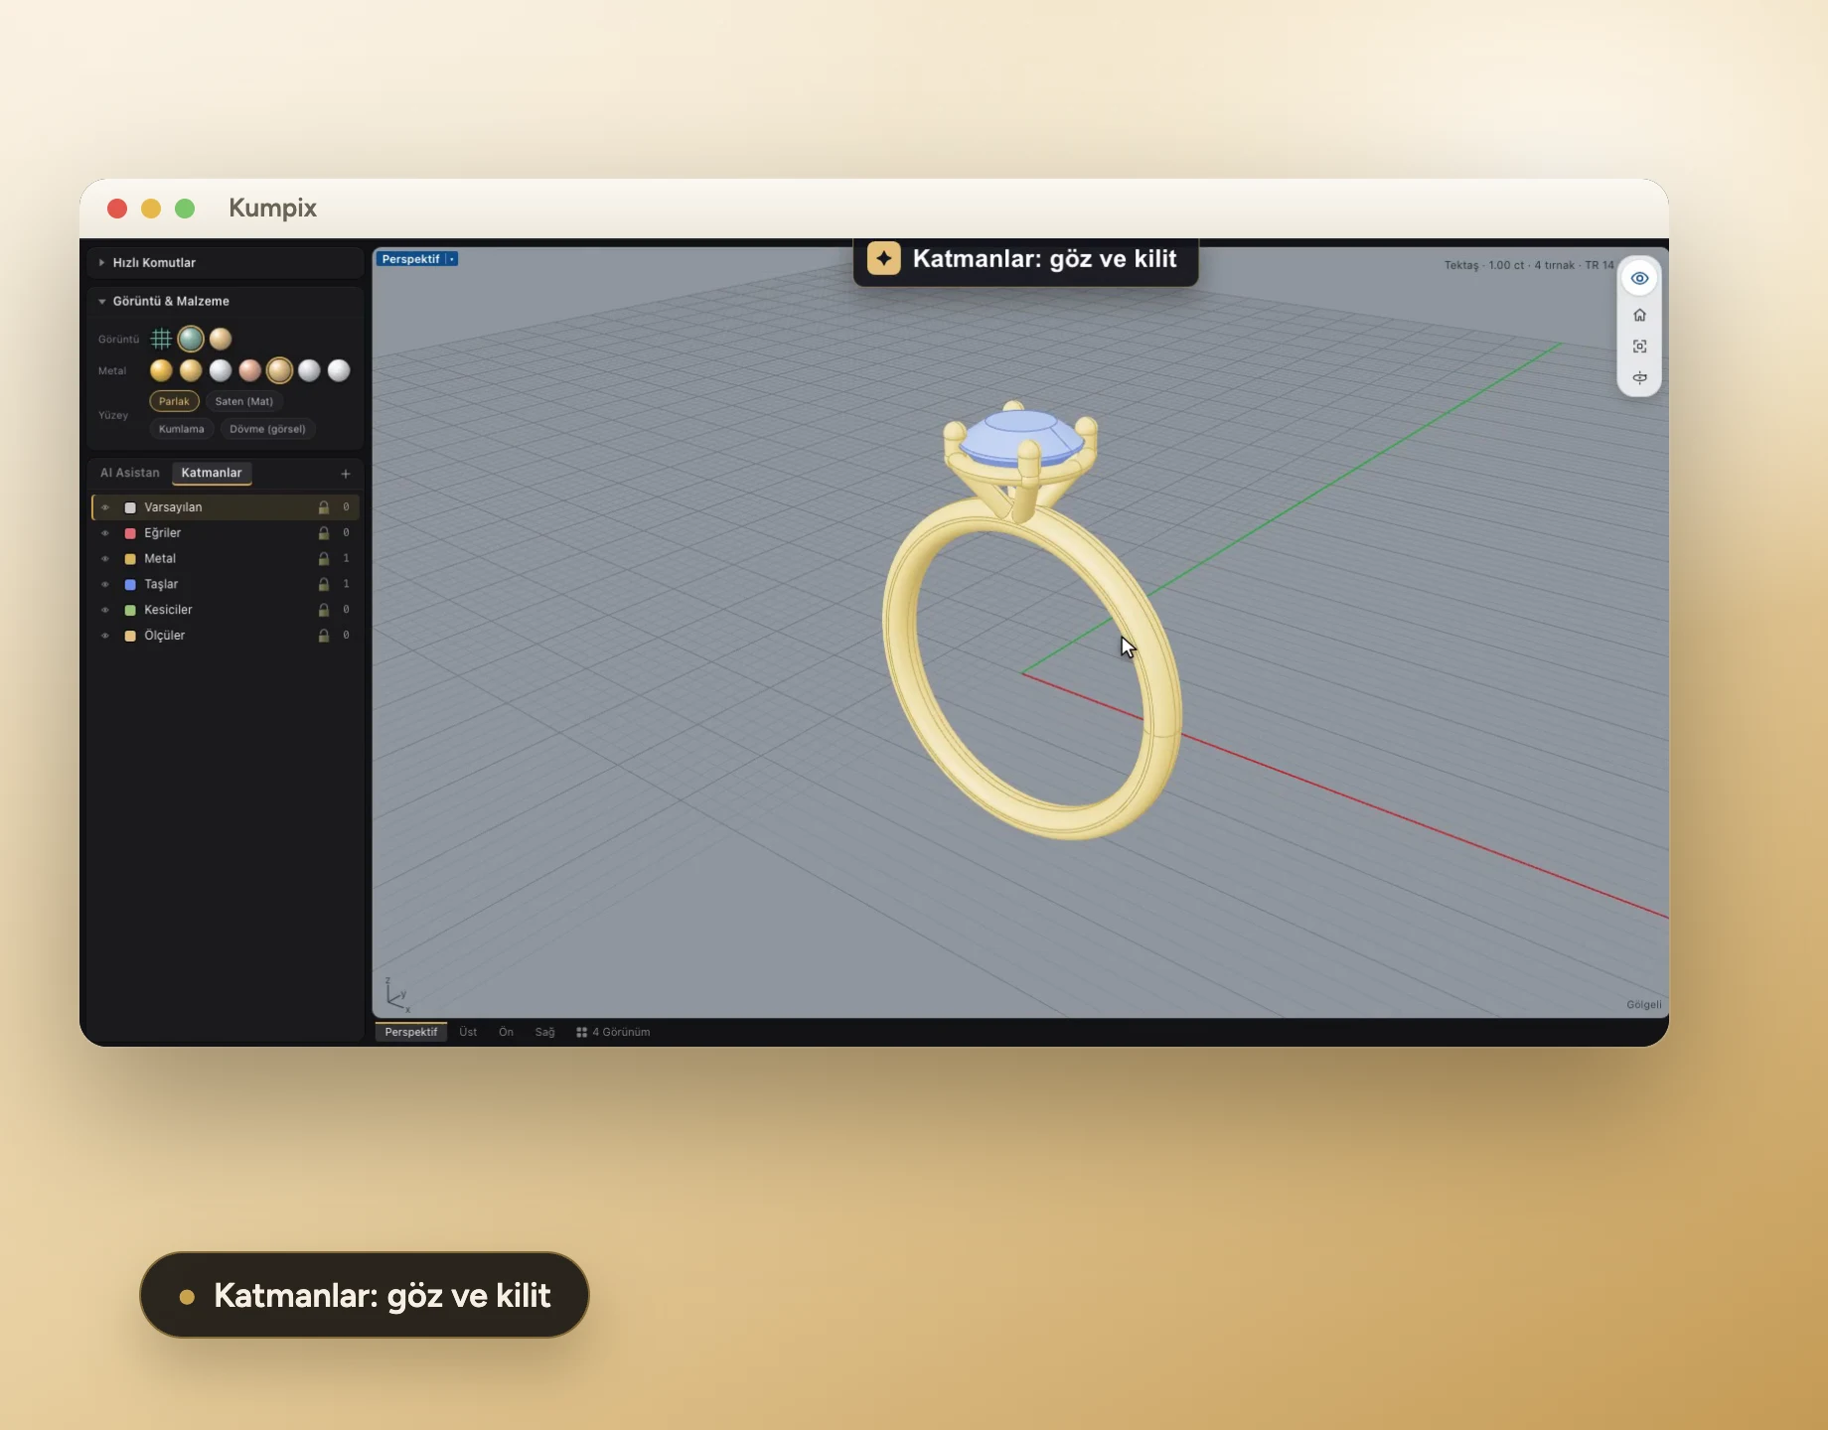Lock the Metal layer
The height and width of the screenshot is (1430, 1828).
[323, 559]
